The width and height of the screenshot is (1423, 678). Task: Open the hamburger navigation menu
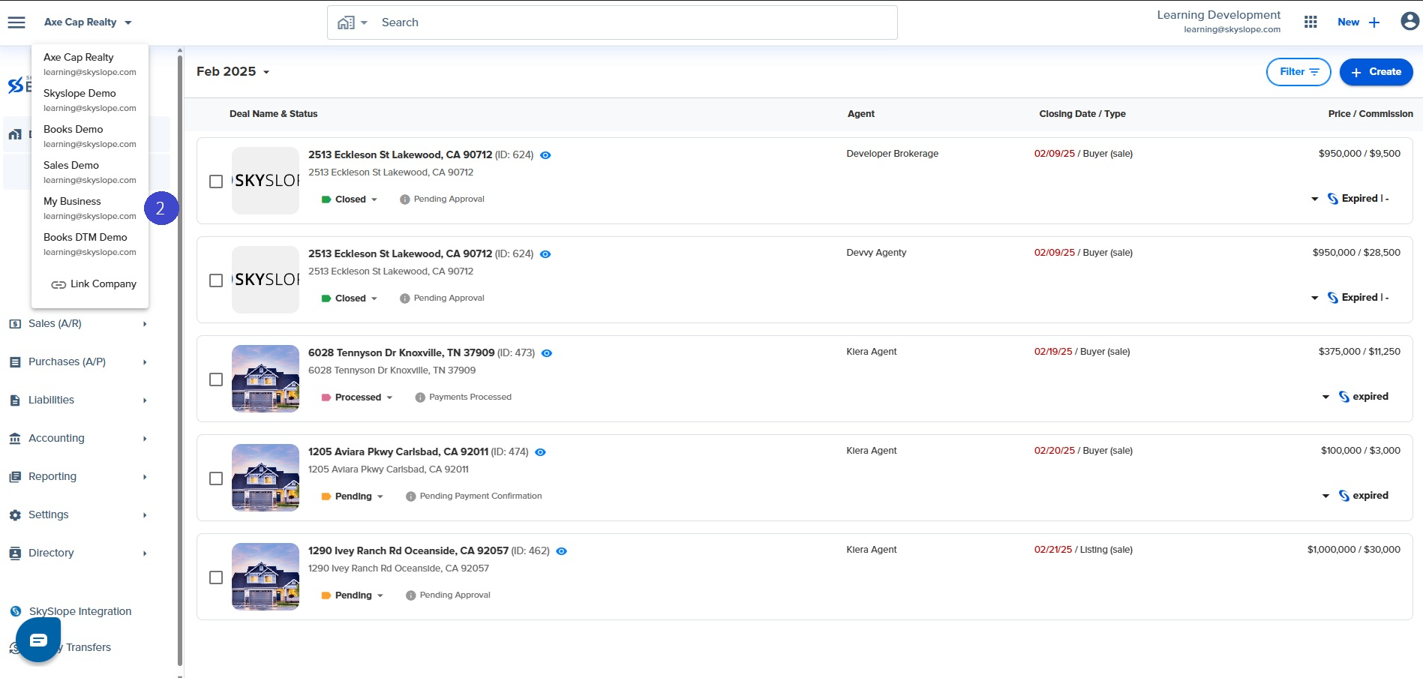point(17,22)
